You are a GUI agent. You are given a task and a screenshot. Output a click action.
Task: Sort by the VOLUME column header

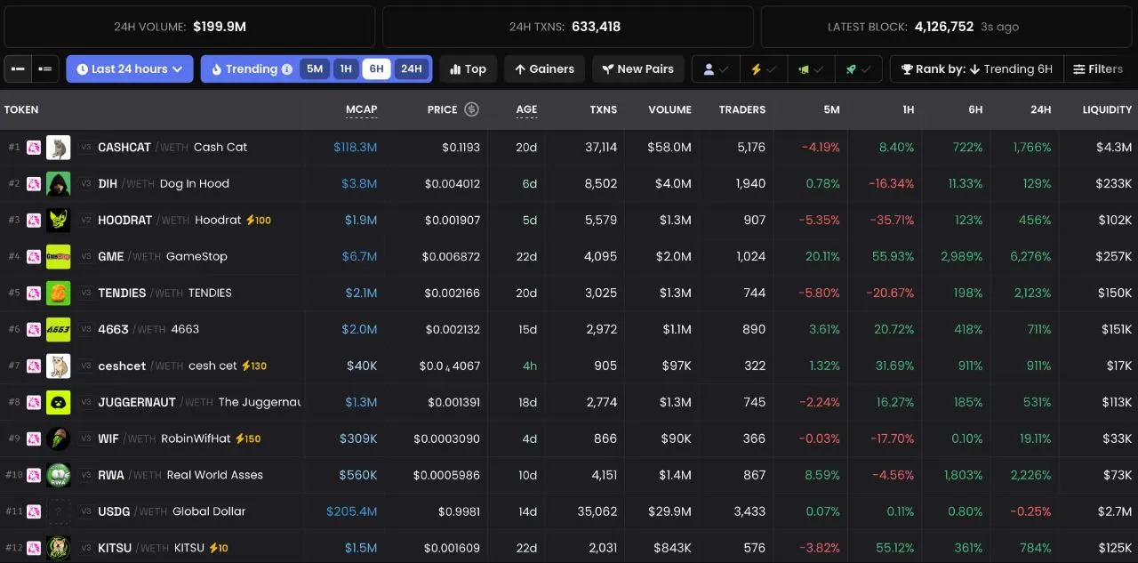669,109
